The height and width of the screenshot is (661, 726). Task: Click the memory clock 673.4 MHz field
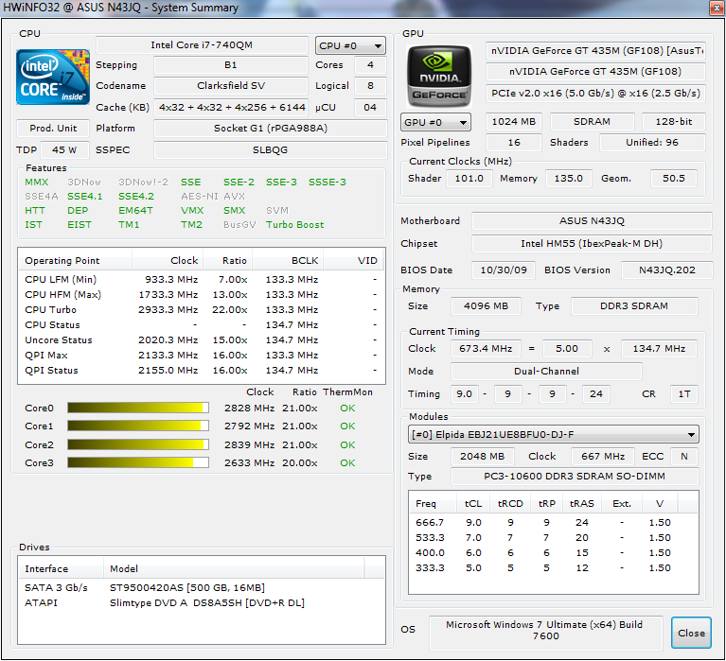tap(486, 349)
